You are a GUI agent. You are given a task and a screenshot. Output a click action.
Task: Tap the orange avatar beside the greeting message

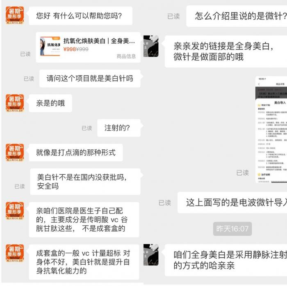tap(15, 15)
